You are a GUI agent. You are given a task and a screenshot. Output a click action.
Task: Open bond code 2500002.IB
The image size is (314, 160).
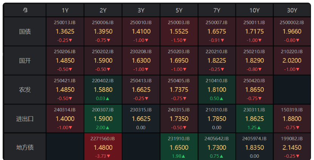pos(292,23)
